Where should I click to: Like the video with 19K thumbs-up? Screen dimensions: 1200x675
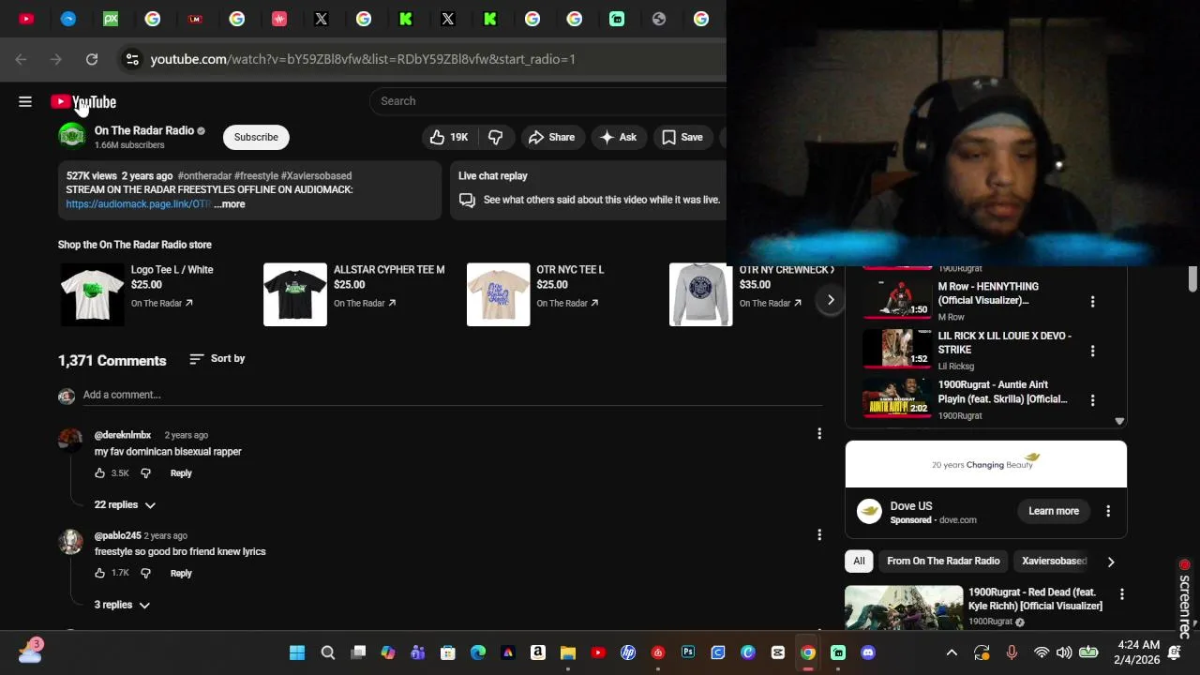(x=449, y=137)
